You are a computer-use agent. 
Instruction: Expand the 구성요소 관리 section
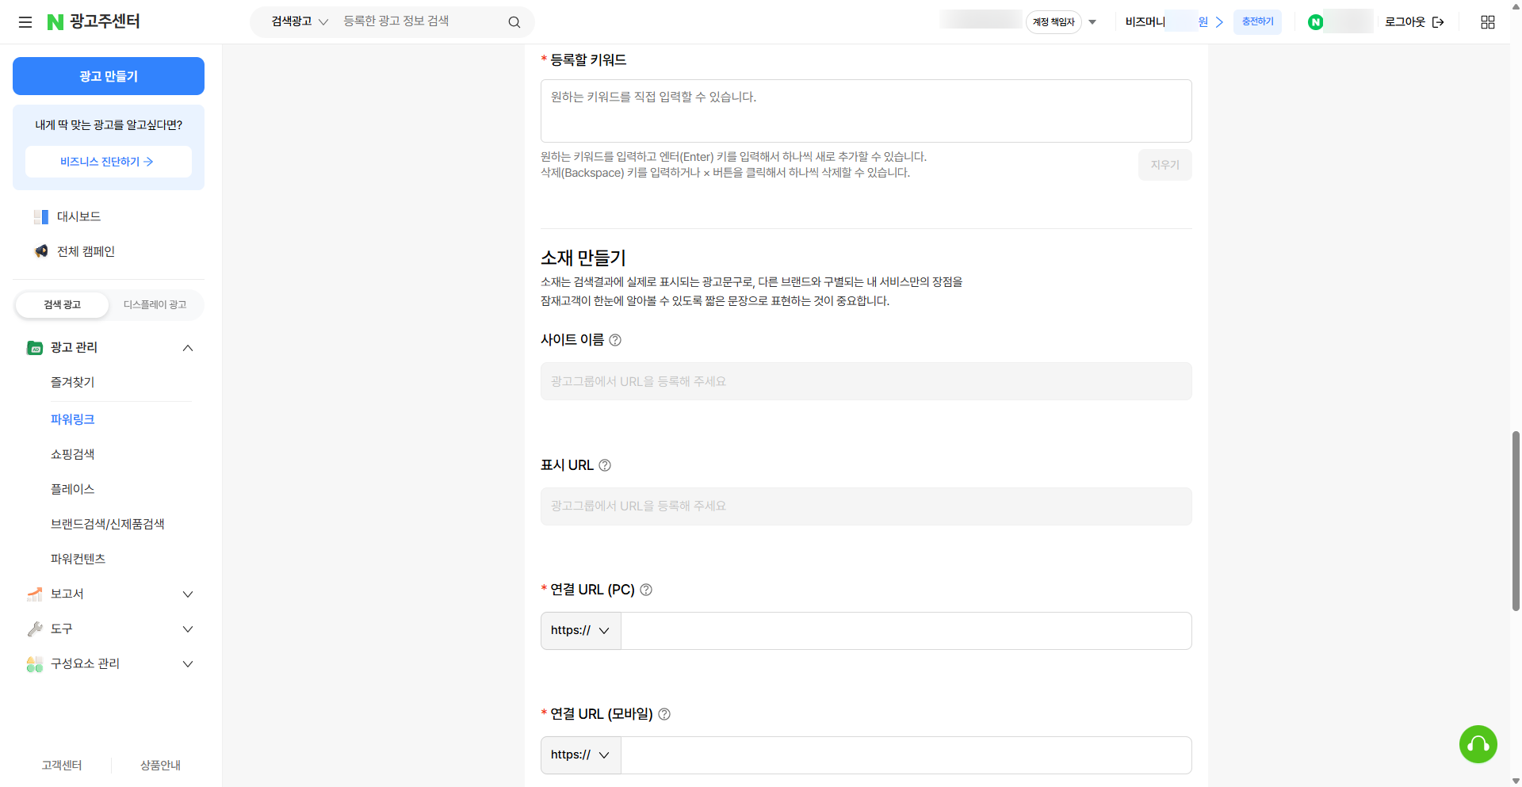pos(188,664)
